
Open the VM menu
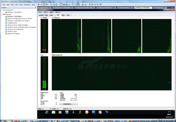click(16, 4)
